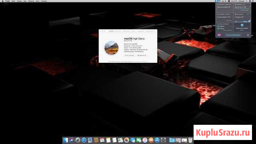The image size is (256, 144).
Task: Open the Правка menu
Action: [20, 1]
